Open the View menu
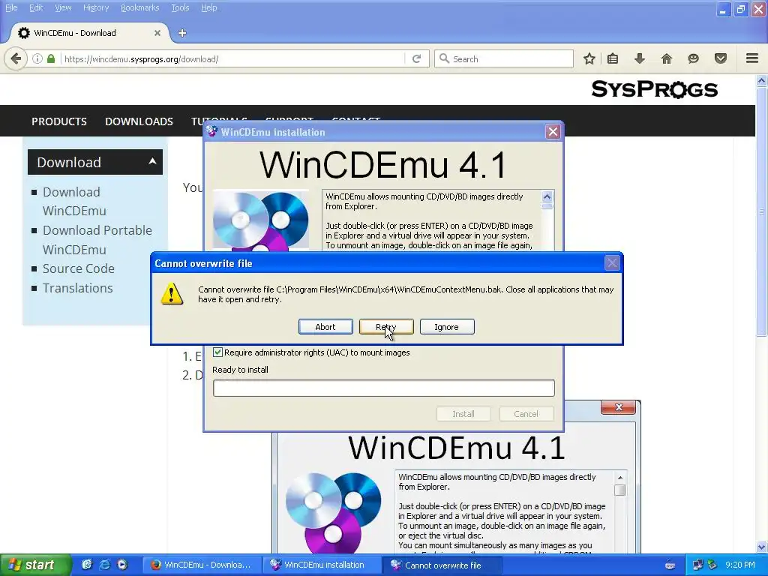This screenshot has height=576, width=768. pyautogui.click(x=63, y=7)
